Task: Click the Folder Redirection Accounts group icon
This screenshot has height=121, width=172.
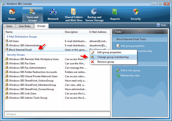Action: pyautogui.click(x=7, y=72)
